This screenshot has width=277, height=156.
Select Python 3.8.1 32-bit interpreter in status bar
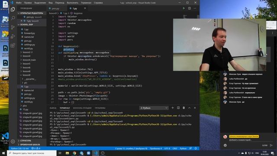(20, 148)
